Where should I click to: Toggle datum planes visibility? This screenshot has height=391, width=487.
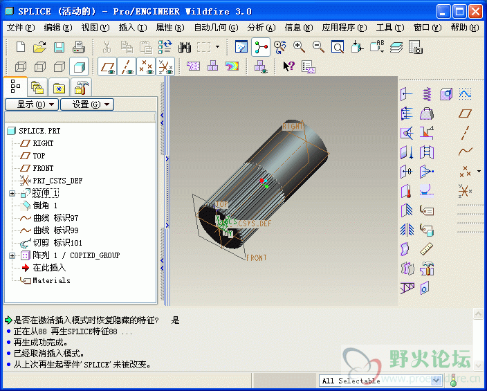(107, 66)
